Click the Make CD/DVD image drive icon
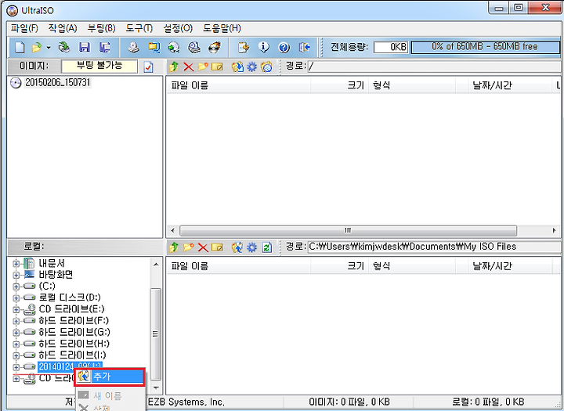Image resolution: width=564 pixels, height=411 pixels. coord(134,48)
